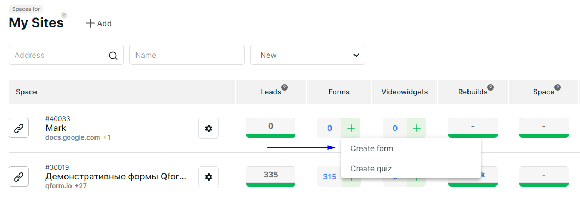The image size is (580, 222).
Task: Click the plus icon in Mark's Forms cell
Action: pyautogui.click(x=351, y=128)
